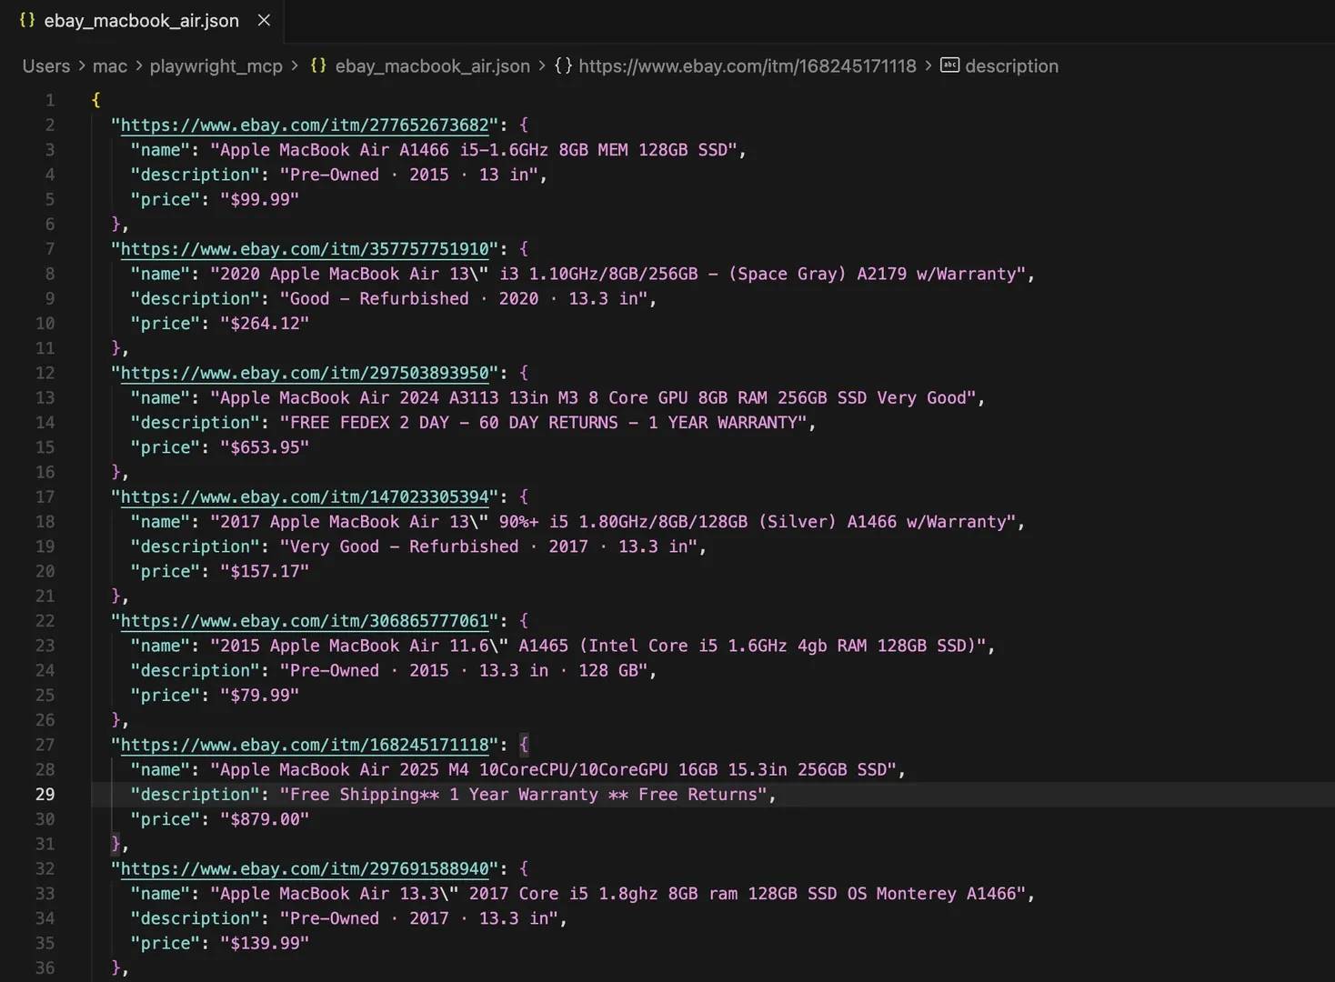Open the ebay URL for item 357757751910

tap(305, 249)
